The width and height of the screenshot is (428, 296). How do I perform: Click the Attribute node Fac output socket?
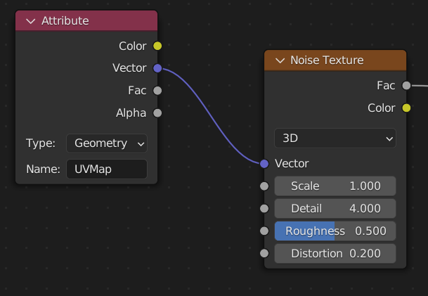(157, 91)
